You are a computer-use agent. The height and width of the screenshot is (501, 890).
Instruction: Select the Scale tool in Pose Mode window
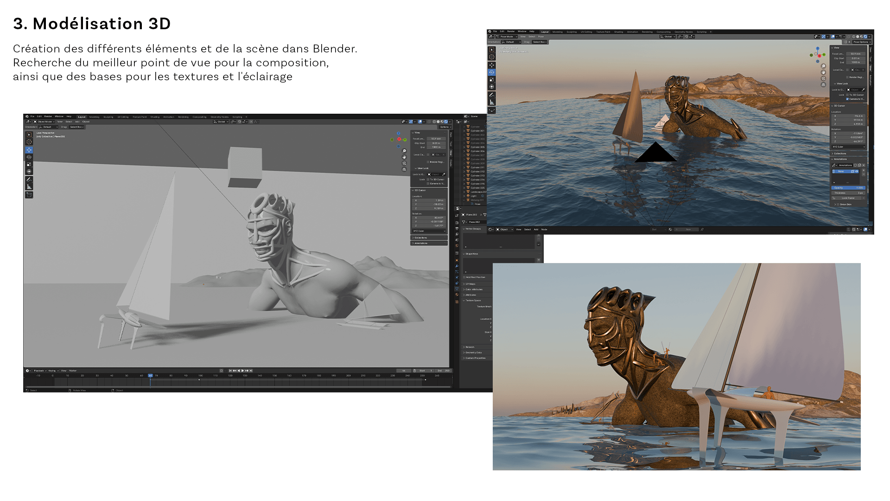[x=492, y=79]
